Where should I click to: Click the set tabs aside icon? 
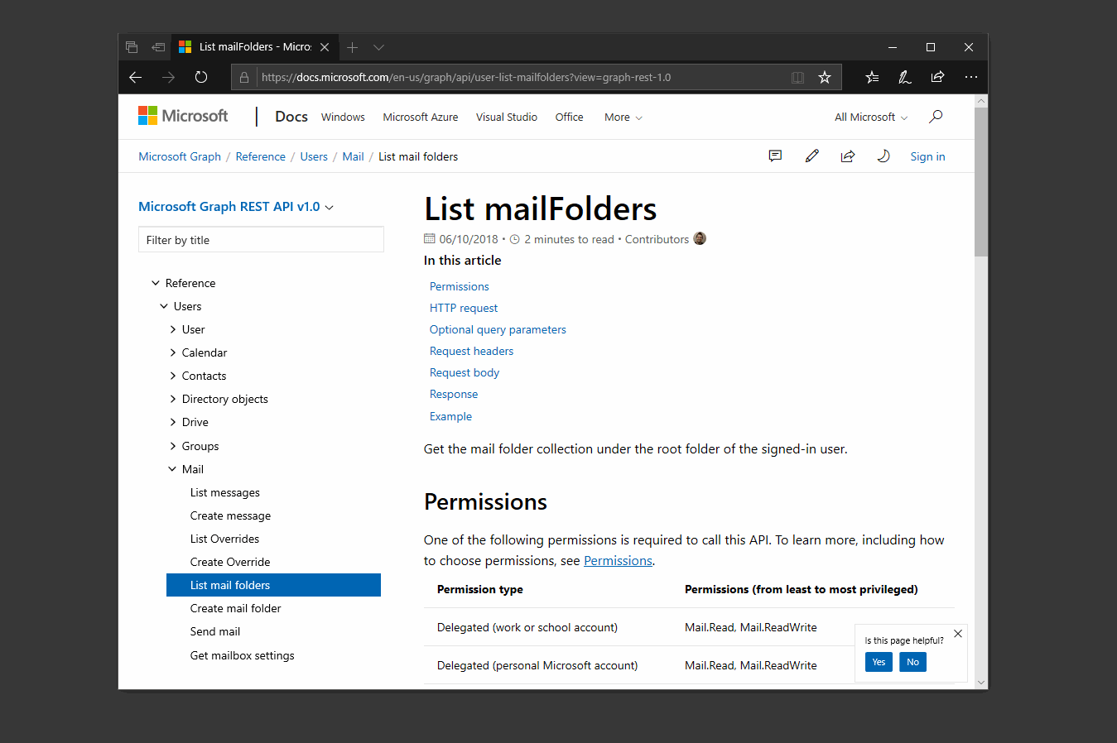pos(158,47)
